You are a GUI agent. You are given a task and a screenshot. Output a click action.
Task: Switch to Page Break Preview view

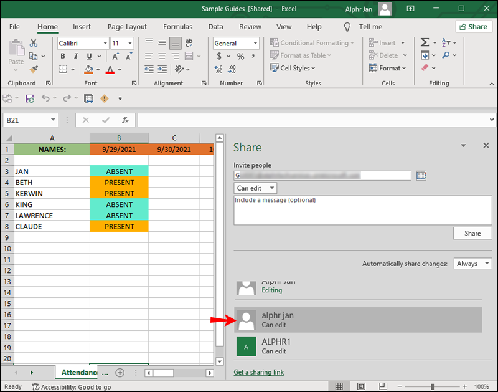[383, 386]
